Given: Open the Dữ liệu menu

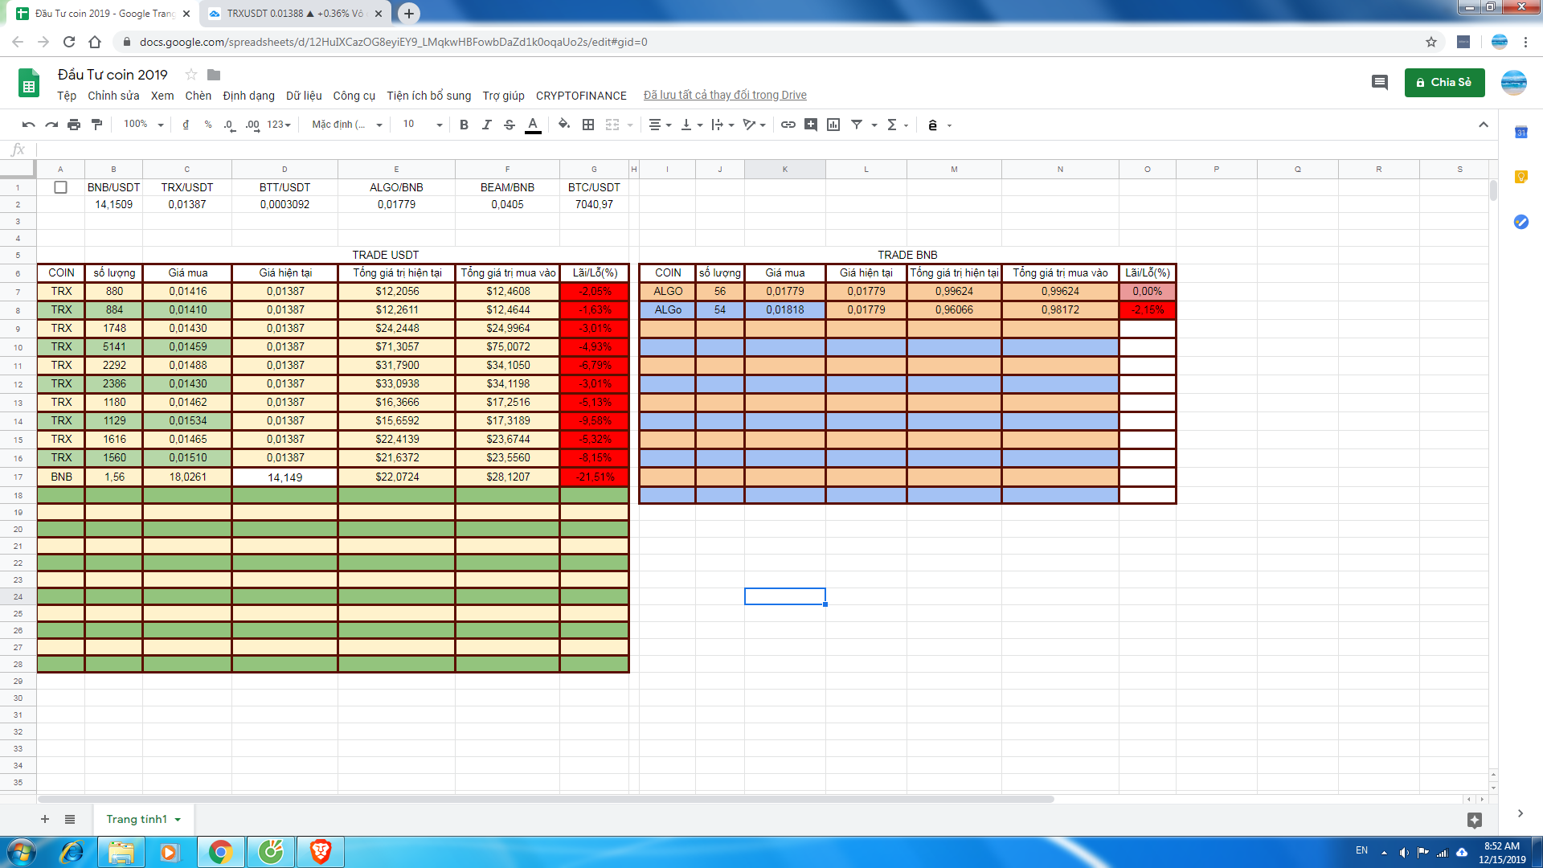Looking at the screenshot, I should pyautogui.click(x=304, y=96).
